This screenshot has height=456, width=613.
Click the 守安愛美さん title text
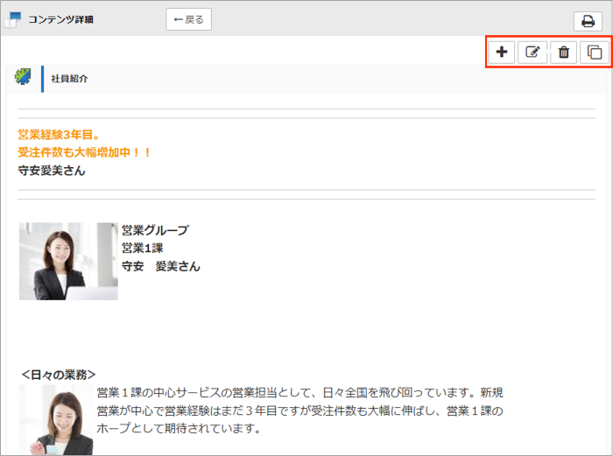52,171
